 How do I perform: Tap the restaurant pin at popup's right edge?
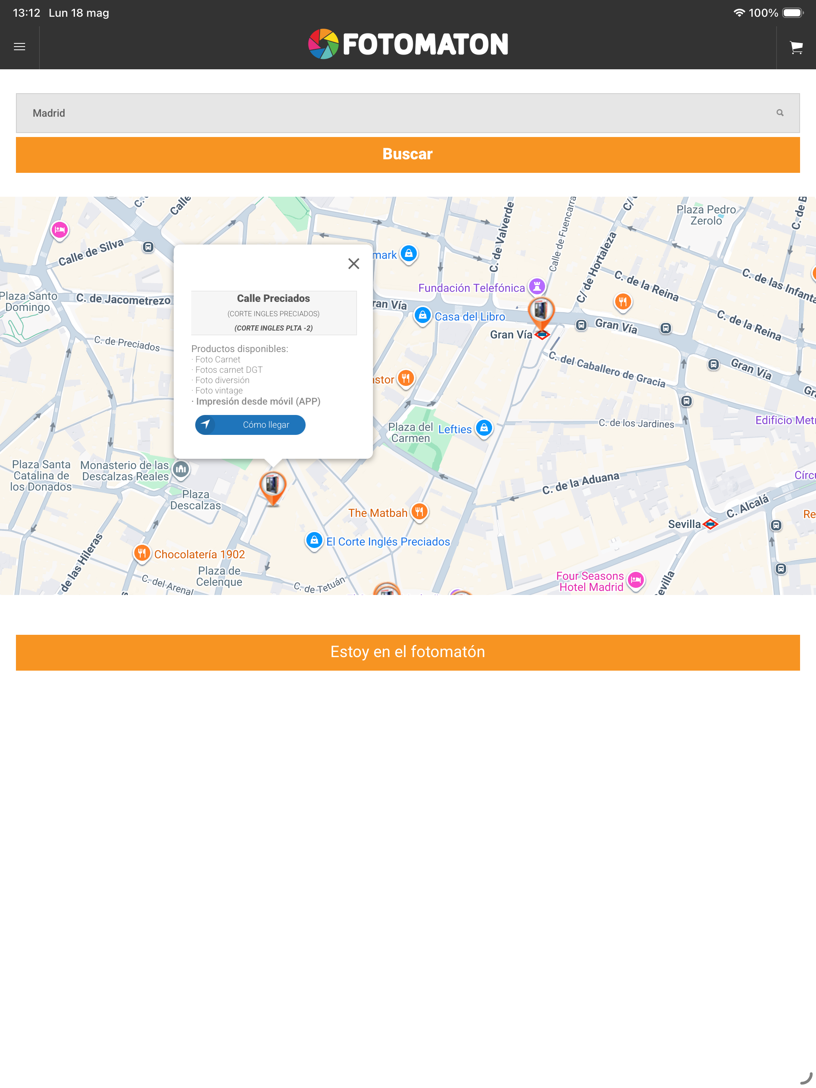click(x=406, y=379)
